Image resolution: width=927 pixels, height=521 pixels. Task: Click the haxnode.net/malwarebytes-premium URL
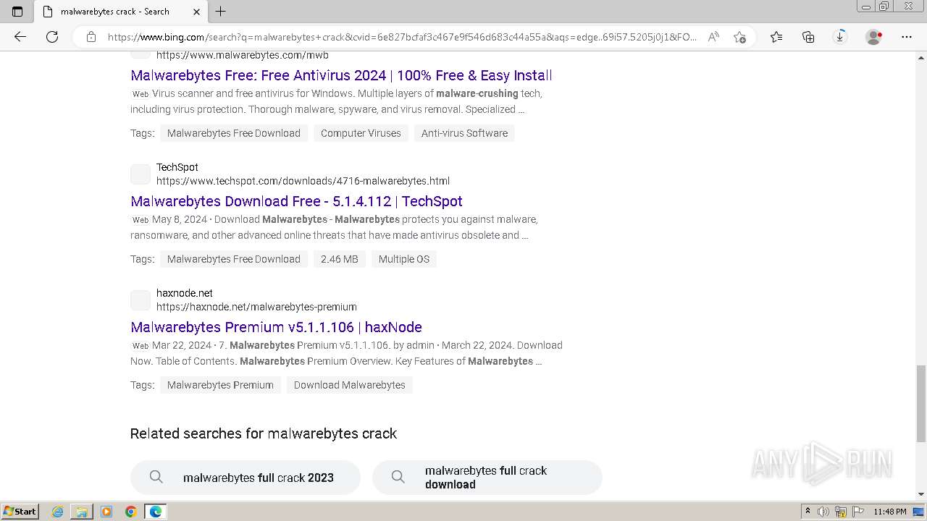pyautogui.click(x=256, y=307)
